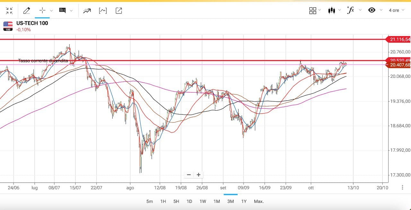Select the 1D range tab
411x210 pixels.
(x=189, y=201)
